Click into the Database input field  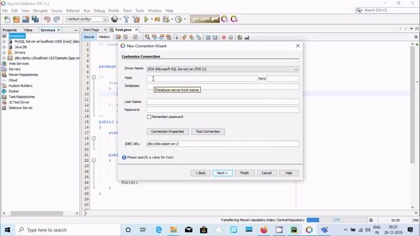coord(222,87)
